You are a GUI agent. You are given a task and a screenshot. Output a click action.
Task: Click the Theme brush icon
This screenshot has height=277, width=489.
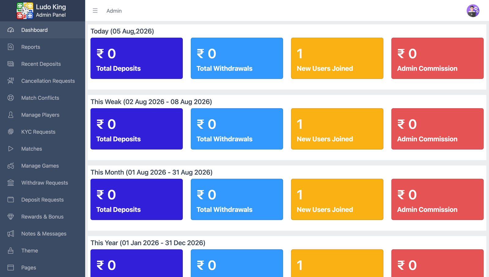11,250
